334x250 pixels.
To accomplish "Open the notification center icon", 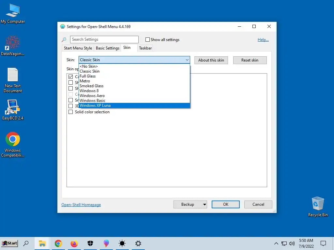I will [x=323, y=243].
